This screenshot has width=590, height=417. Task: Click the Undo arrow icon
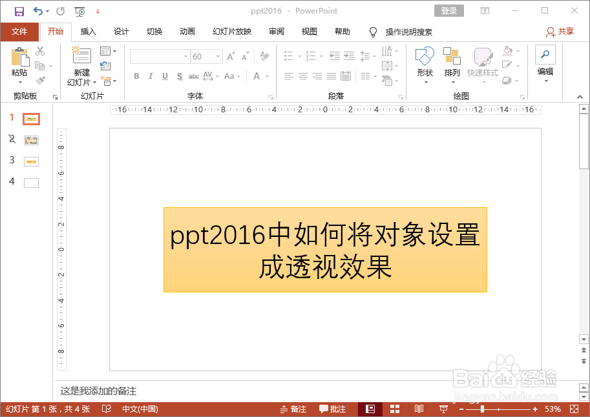pos(38,11)
